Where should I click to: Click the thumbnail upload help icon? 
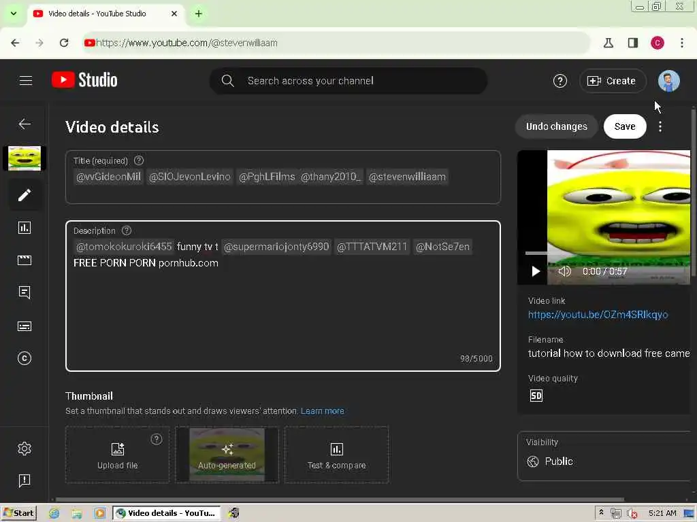156,439
